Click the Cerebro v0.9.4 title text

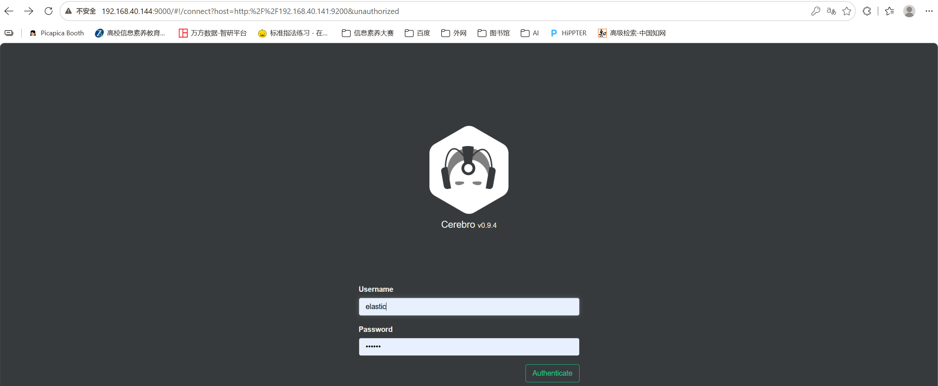coord(469,224)
